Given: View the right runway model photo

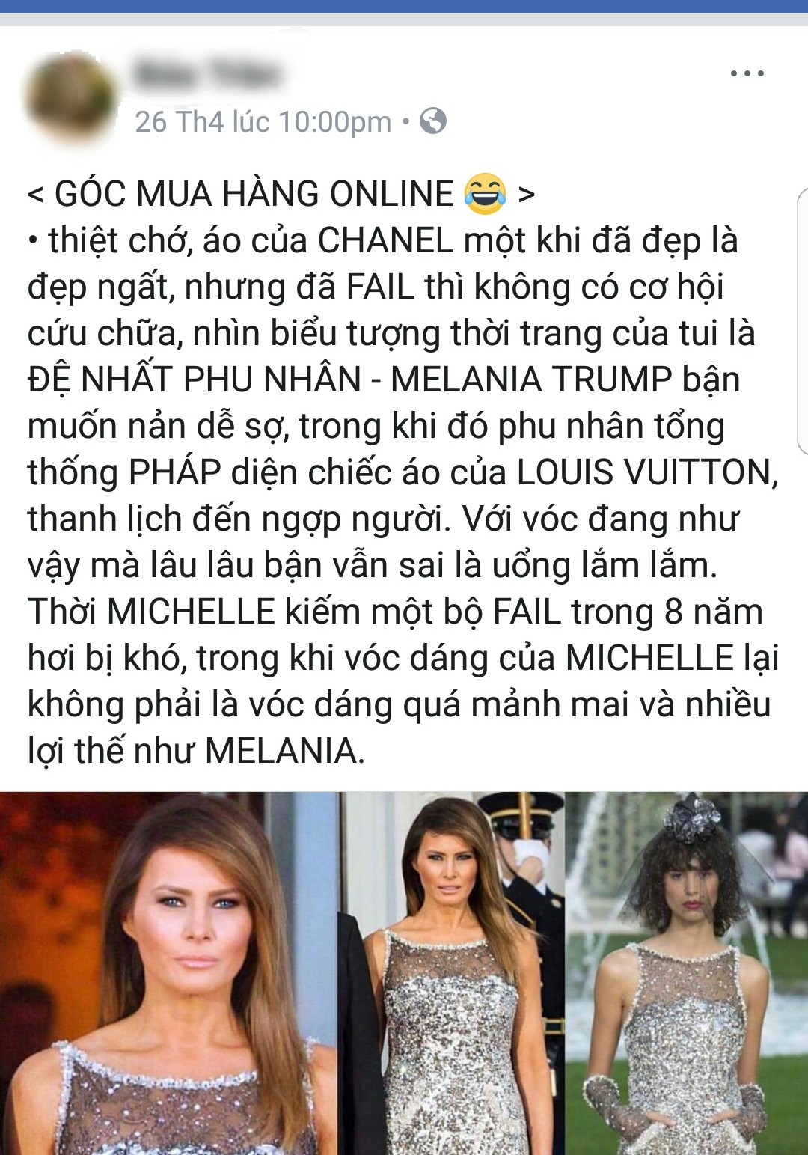Looking at the screenshot, I should click(687, 973).
